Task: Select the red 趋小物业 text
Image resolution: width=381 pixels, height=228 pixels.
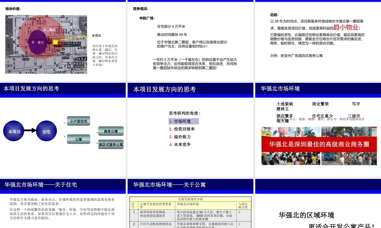Action: [346, 27]
